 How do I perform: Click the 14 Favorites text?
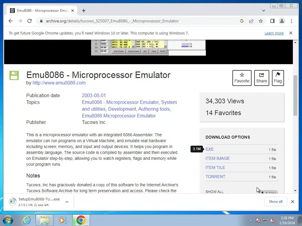click(x=223, y=113)
